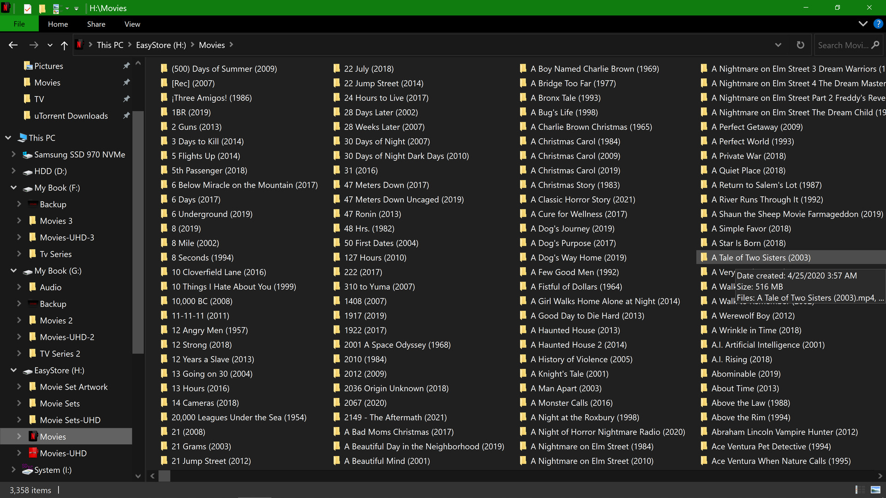Go back with the left arrow
This screenshot has height=498, width=886.
pyautogui.click(x=13, y=45)
